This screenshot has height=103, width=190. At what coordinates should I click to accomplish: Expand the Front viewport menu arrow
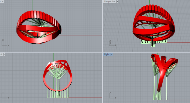coord(4,54)
